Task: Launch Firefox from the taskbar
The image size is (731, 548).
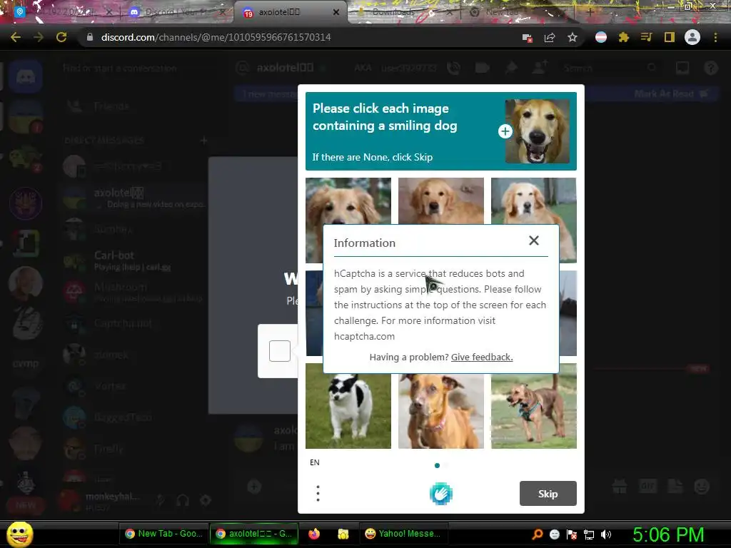Action: click(314, 534)
